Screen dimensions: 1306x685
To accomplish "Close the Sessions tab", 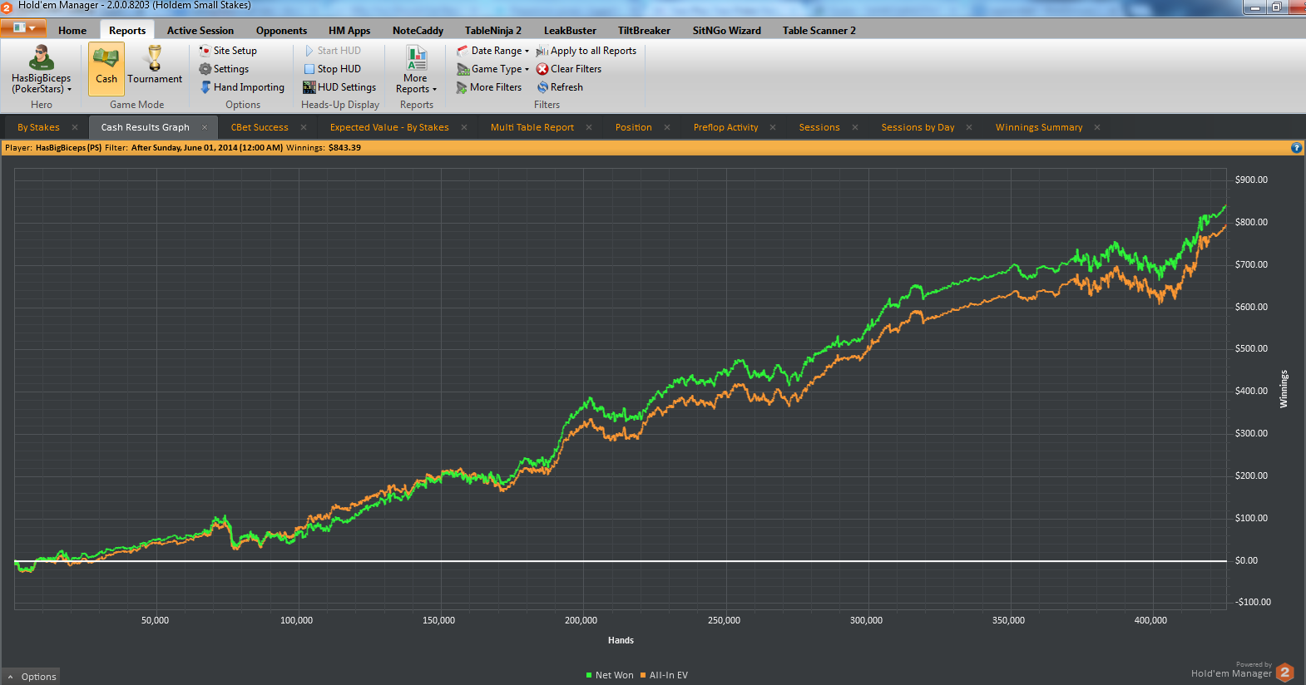I will pyautogui.click(x=855, y=127).
